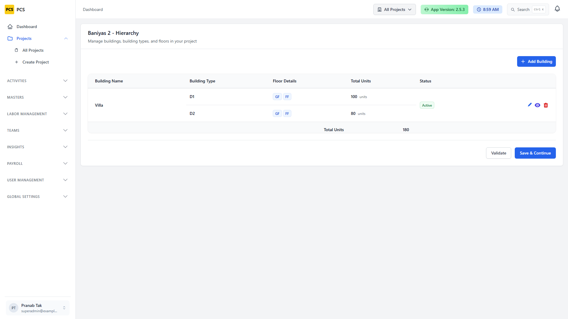The height and width of the screenshot is (319, 568).
Task: Delete the Villa building with trash icon
Action: (546, 105)
